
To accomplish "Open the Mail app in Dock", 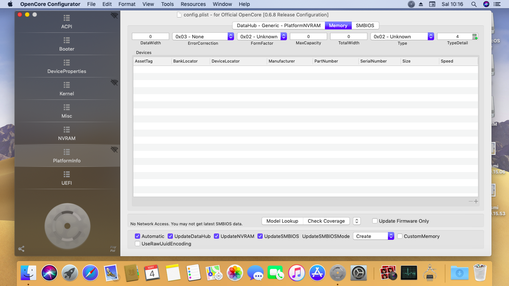I will (x=111, y=273).
